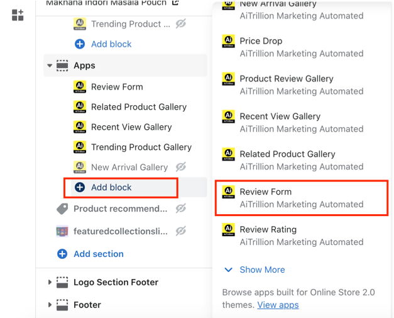Click Price Drop app icon in block picker
The height and width of the screenshot is (318, 394).
coord(228,41)
